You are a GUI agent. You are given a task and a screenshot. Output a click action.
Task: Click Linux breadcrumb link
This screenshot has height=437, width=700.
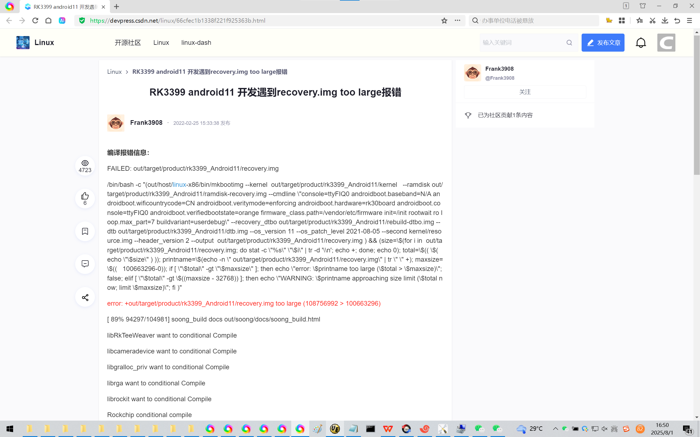(x=114, y=72)
